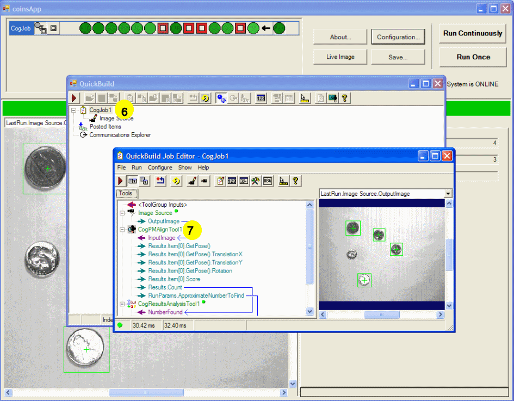Screen dimensions: 514x401
Task: Click the Posted Items icon in QuickBuild tree
Action: coord(83,127)
